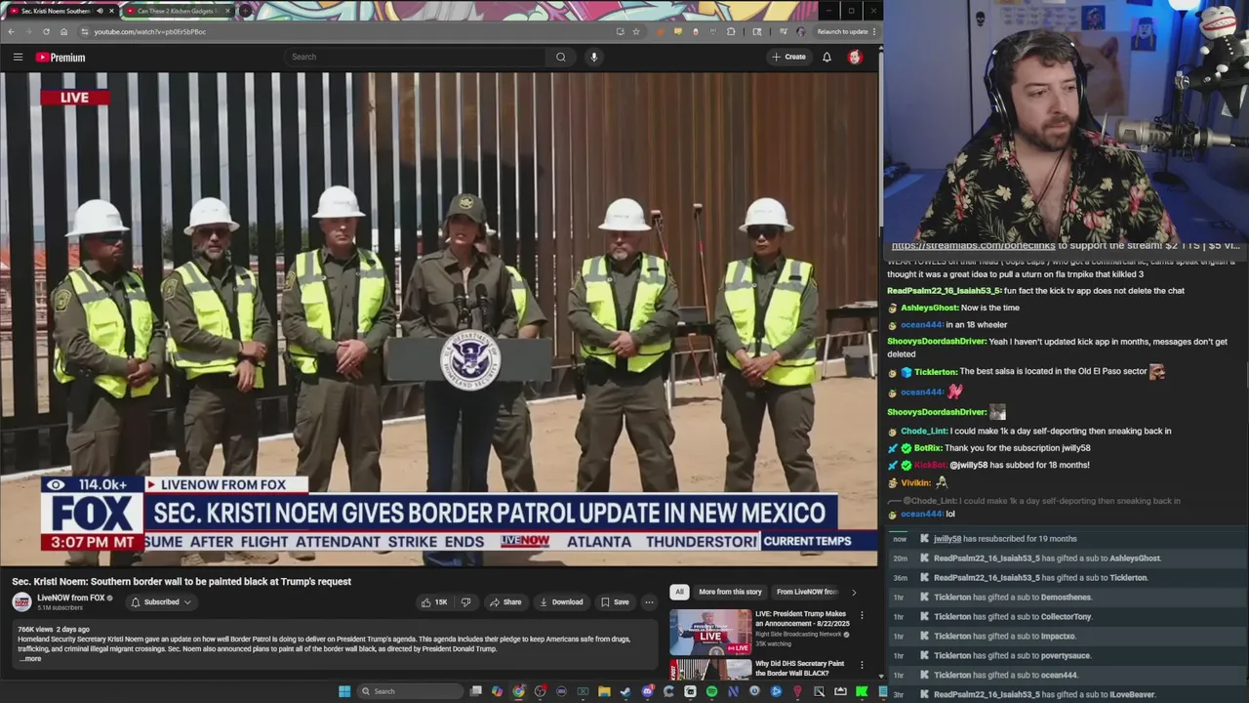This screenshot has width=1249, height=703.
Task: Go to YouTube Premium home logo
Action: (x=60, y=57)
